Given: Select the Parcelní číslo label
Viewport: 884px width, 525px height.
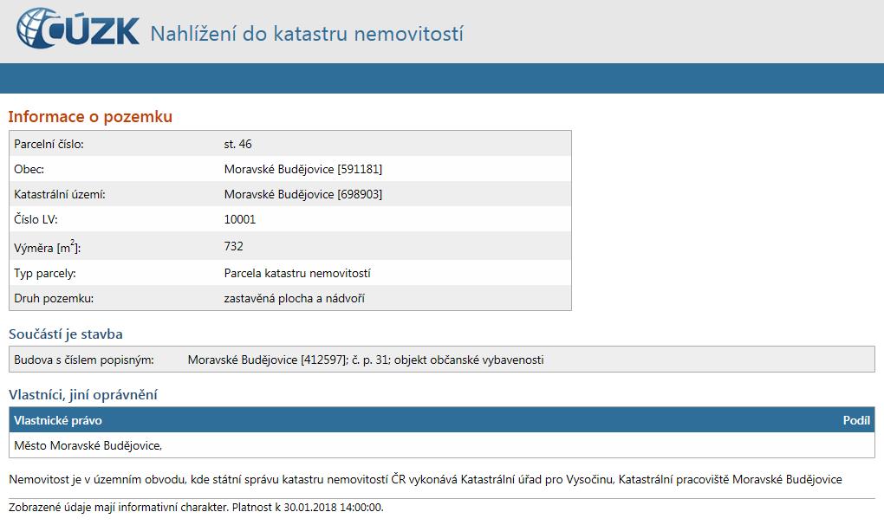Looking at the screenshot, I should click(x=49, y=144).
